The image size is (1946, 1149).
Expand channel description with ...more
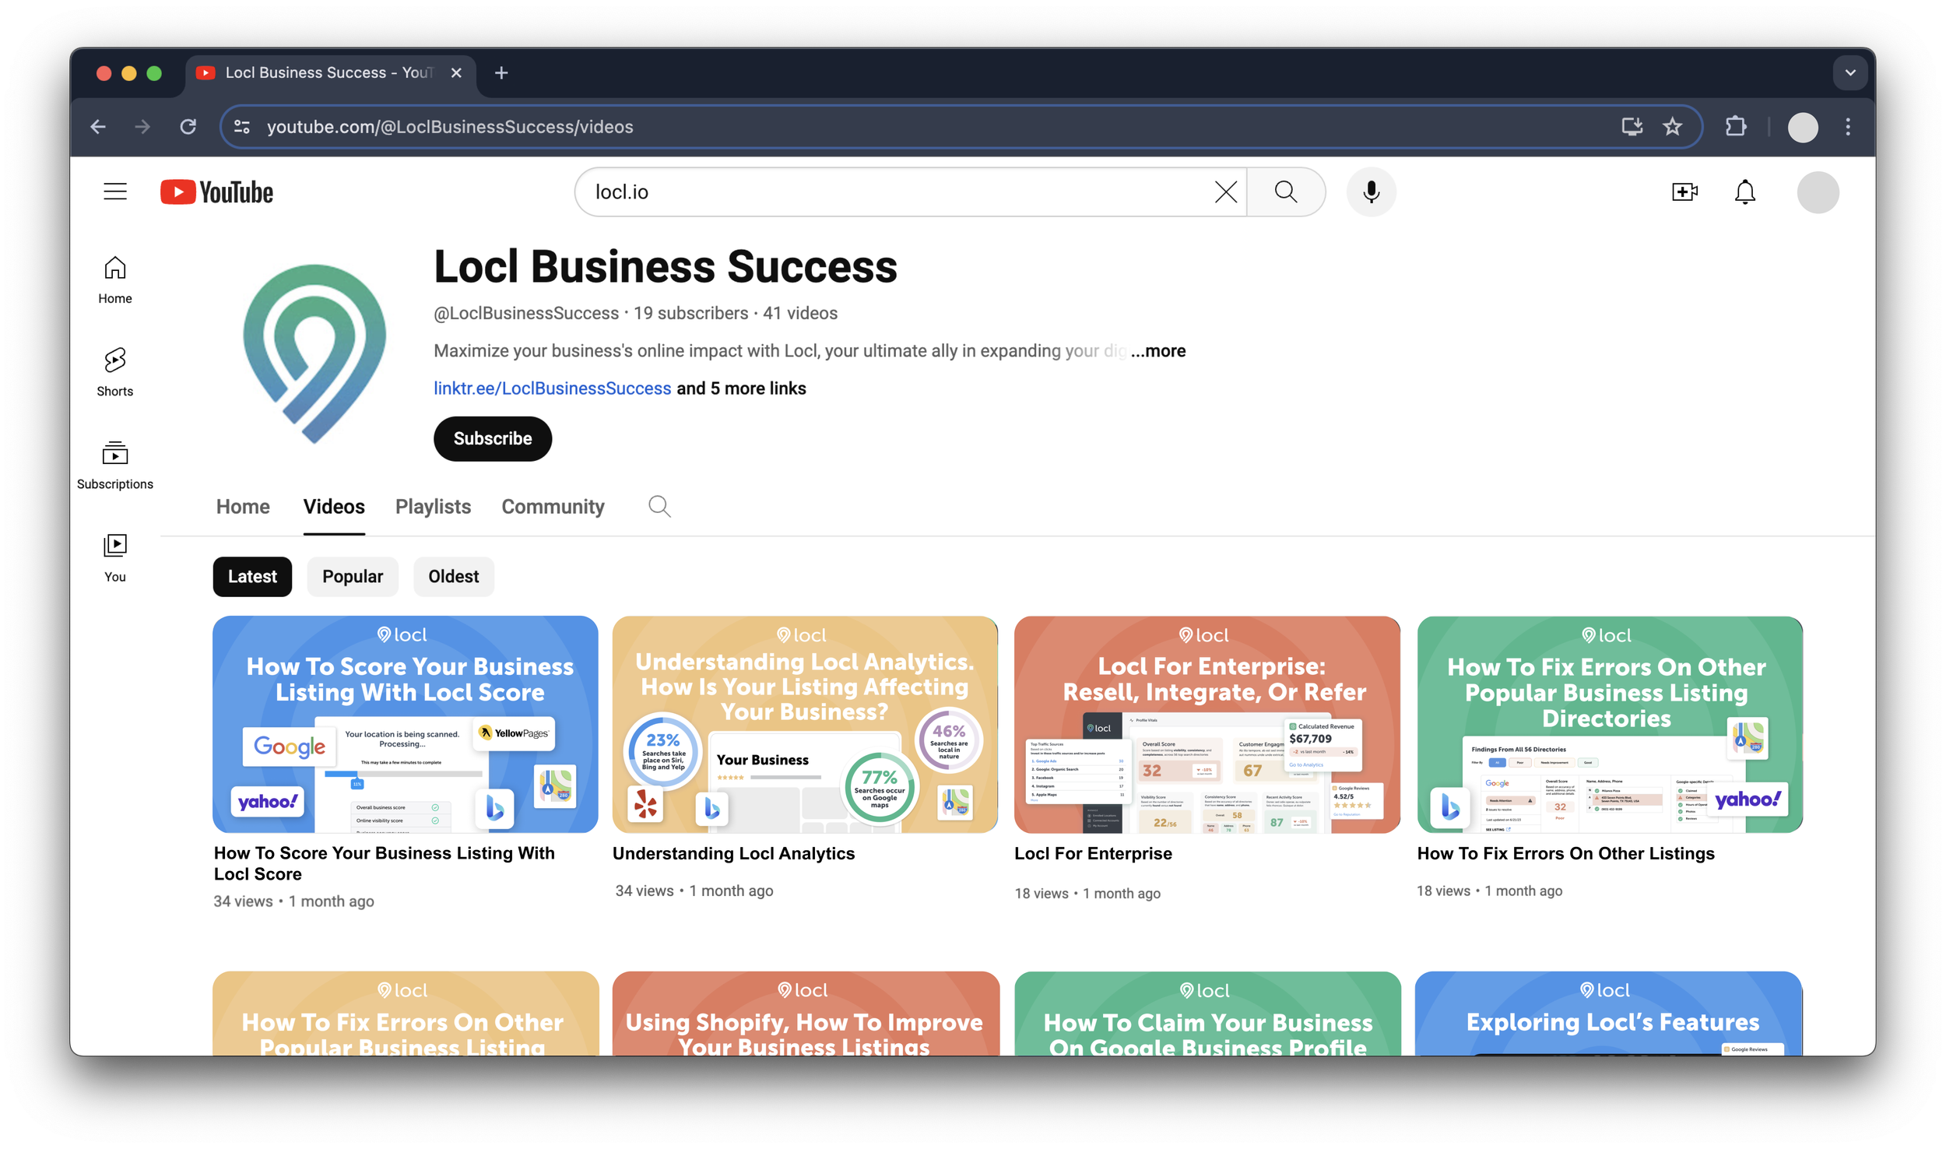click(x=1158, y=350)
